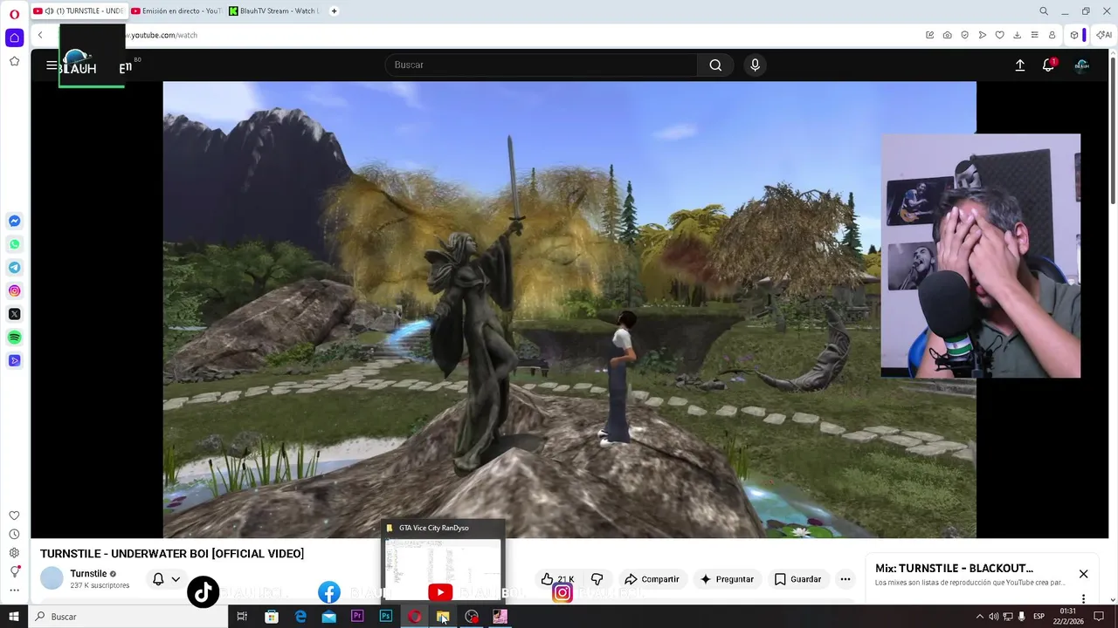Open Task View on the taskbar
This screenshot has width=1118, height=628.
(x=242, y=617)
